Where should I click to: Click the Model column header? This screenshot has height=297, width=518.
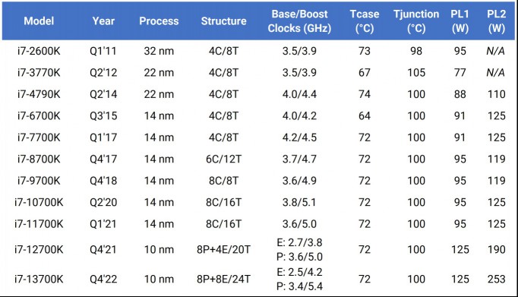pyautogui.click(x=39, y=21)
